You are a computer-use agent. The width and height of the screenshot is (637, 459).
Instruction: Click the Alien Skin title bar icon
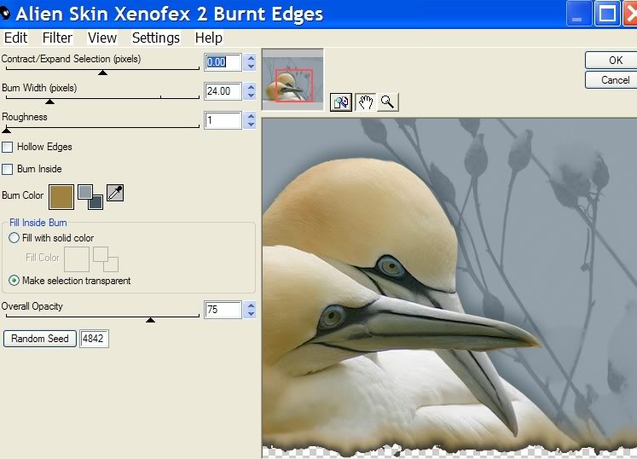pyautogui.click(x=5, y=14)
